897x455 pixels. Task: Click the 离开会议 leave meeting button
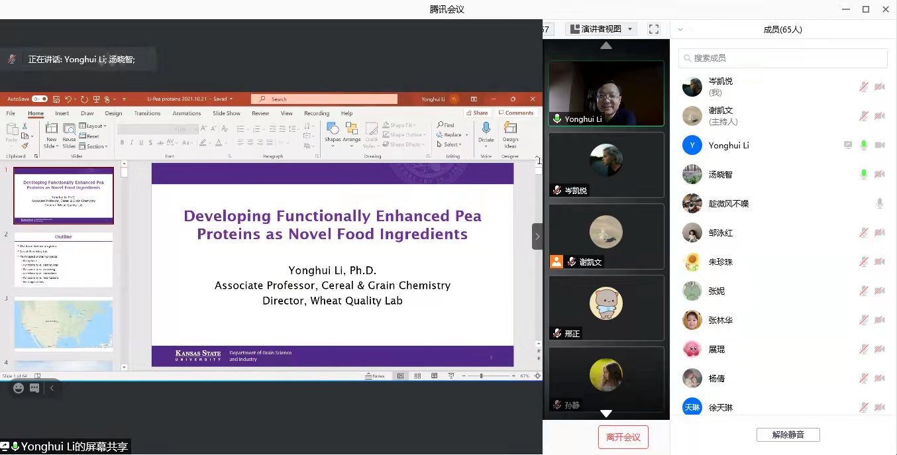coord(623,437)
